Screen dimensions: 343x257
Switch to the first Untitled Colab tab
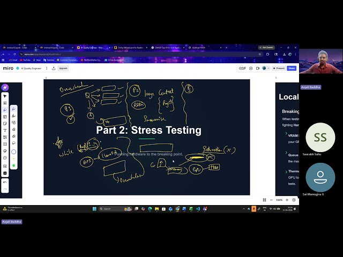(19, 48)
